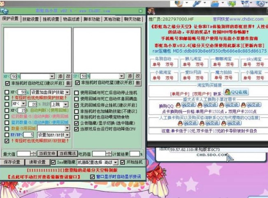Switch to 聊天功能 tab
Screen dimensions: 268x198
[132, 19]
